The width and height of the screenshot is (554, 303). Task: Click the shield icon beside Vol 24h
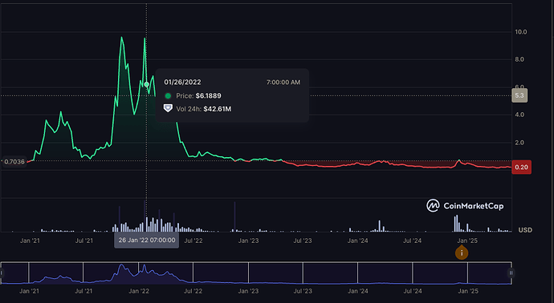(x=168, y=108)
